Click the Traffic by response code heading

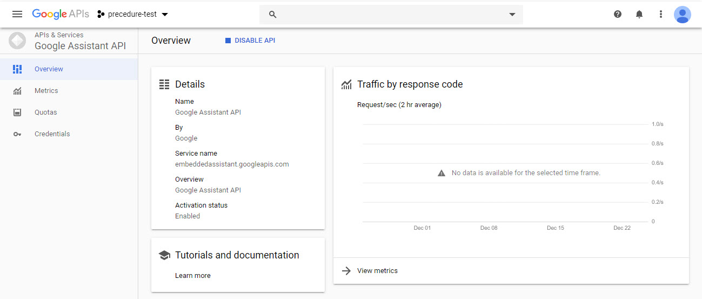[x=410, y=84]
